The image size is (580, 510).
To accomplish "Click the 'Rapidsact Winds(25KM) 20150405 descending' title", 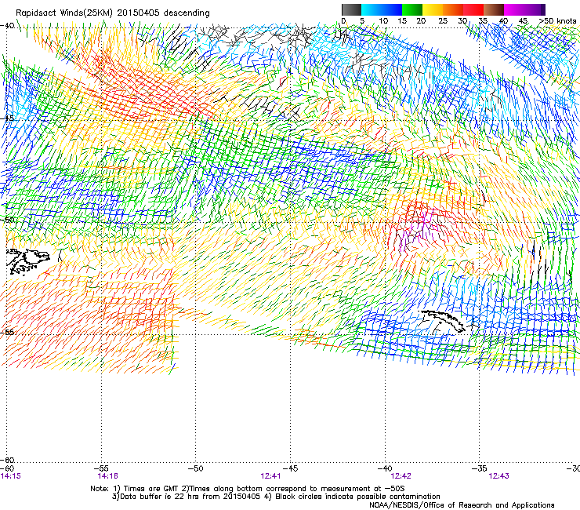I will coord(113,13).
